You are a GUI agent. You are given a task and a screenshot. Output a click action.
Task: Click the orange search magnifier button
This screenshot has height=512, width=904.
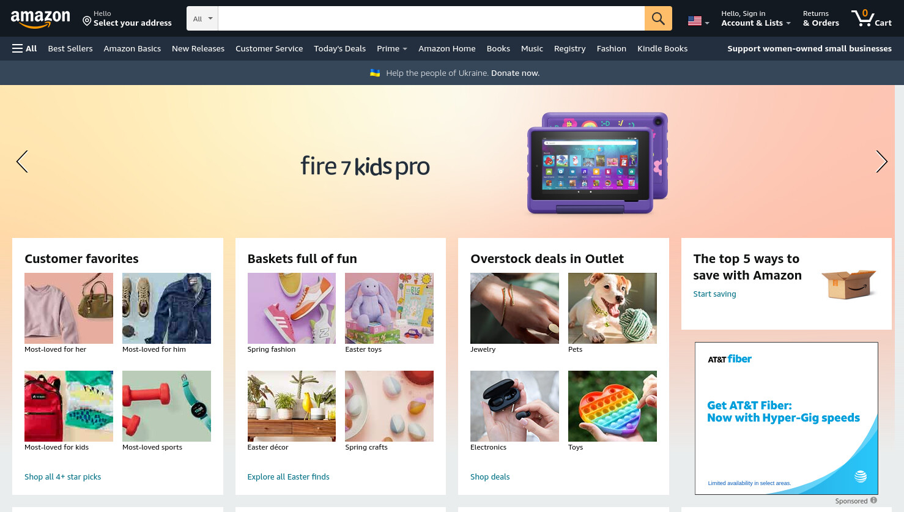tap(658, 18)
